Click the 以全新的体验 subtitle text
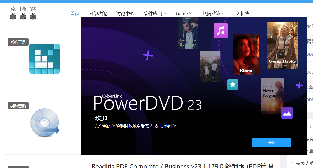The image size is (313, 168). (136, 126)
